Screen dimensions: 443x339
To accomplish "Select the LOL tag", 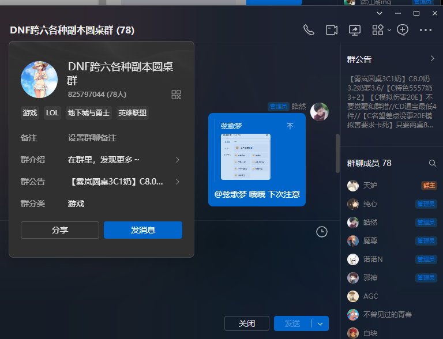I will point(52,113).
